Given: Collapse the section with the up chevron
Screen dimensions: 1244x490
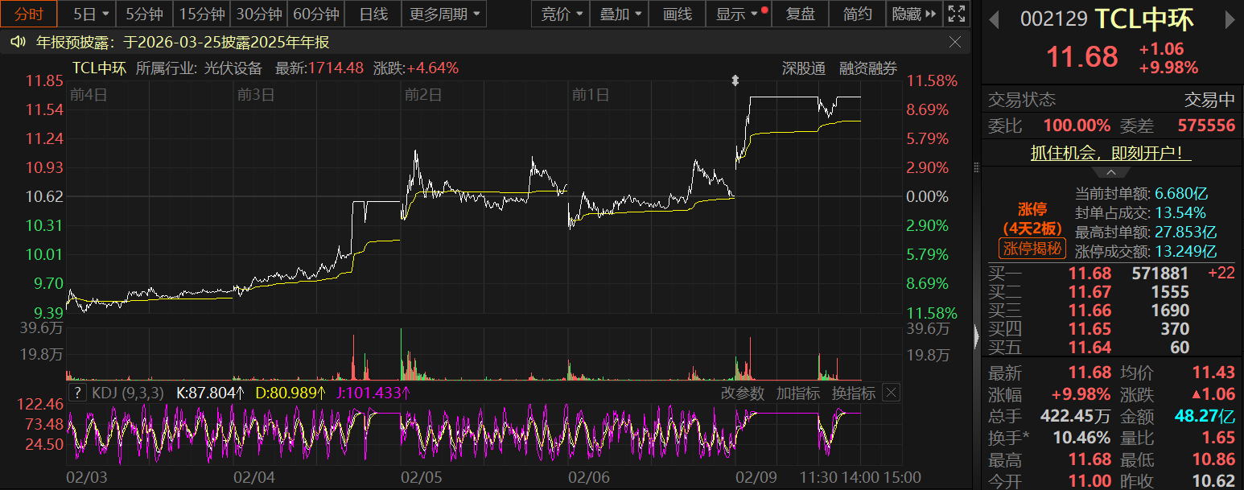Looking at the screenshot, I should click(x=1110, y=172).
